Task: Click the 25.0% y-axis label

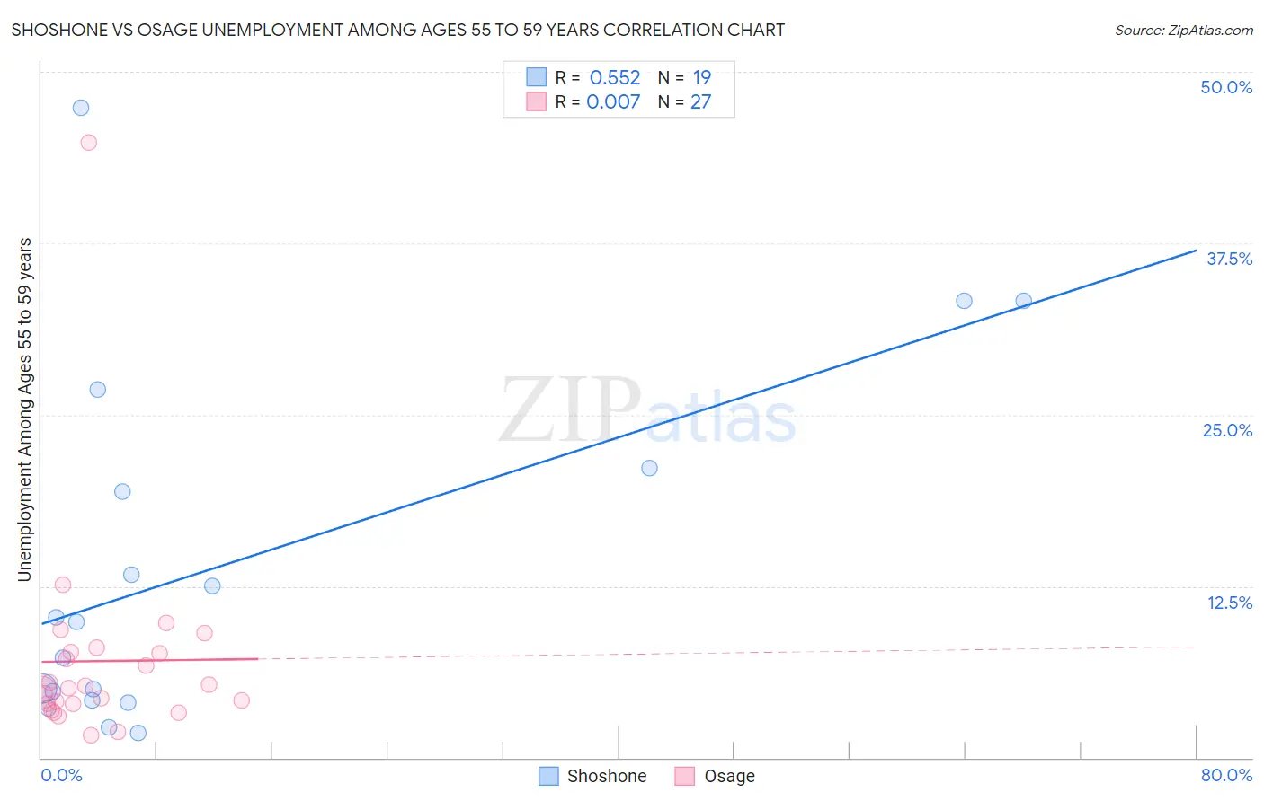Action: pyautogui.click(x=1227, y=430)
